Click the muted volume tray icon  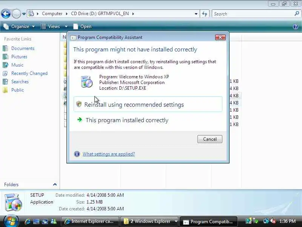click(x=273, y=221)
